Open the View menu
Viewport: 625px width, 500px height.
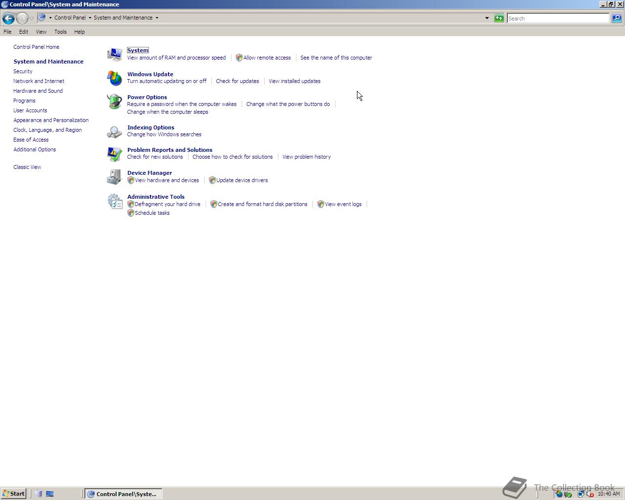tap(41, 32)
